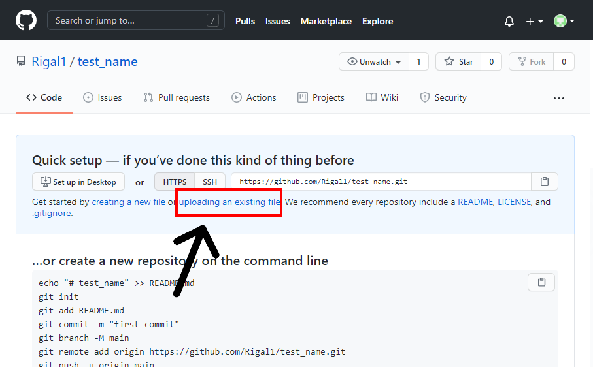593x367 pixels.
Task: Select the SSH clone option
Action: (x=210, y=182)
